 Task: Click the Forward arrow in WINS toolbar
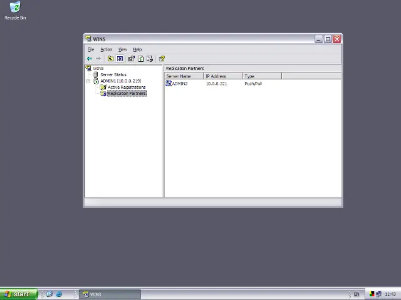click(x=98, y=59)
